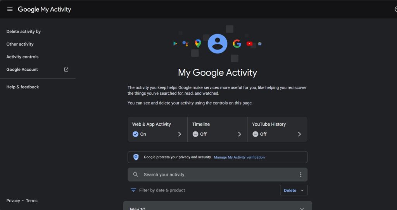Click the search magnifier icon
The width and height of the screenshot is (397, 210).
(x=136, y=175)
